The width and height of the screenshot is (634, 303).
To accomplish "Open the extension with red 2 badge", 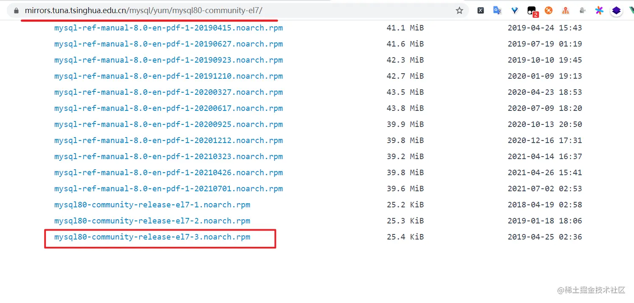I will click(532, 11).
